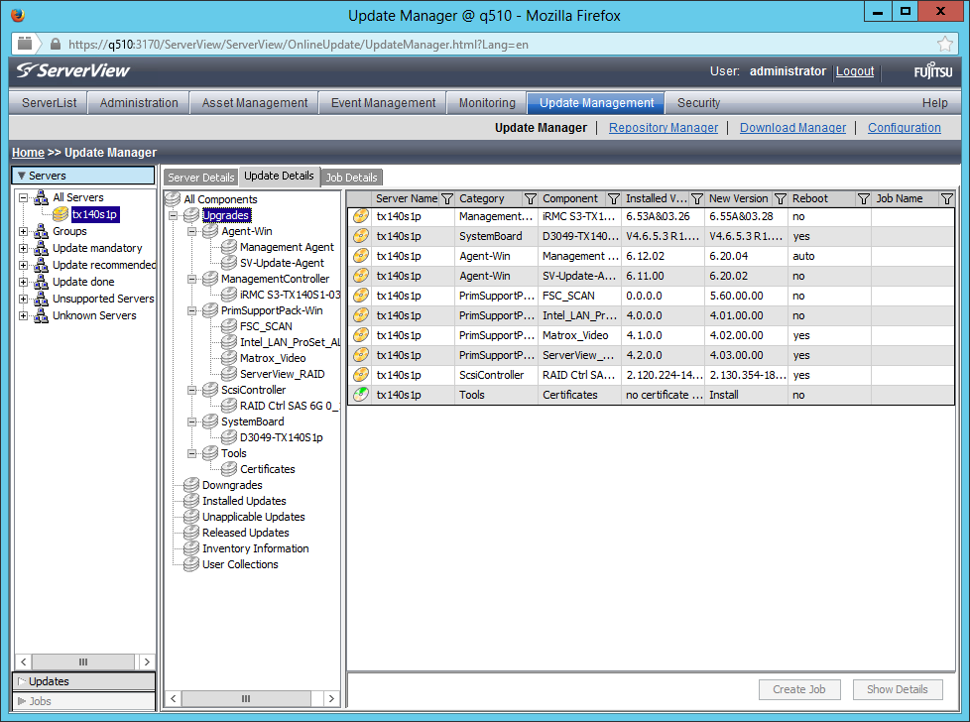Viewport: 970px width, 722px height.
Task: Open the ServerList menu tab
Action: 49,103
